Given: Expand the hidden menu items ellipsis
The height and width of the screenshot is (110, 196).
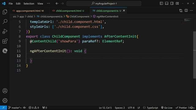Looking at the screenshot, I should pyautogui.click(x=48, y=3).
